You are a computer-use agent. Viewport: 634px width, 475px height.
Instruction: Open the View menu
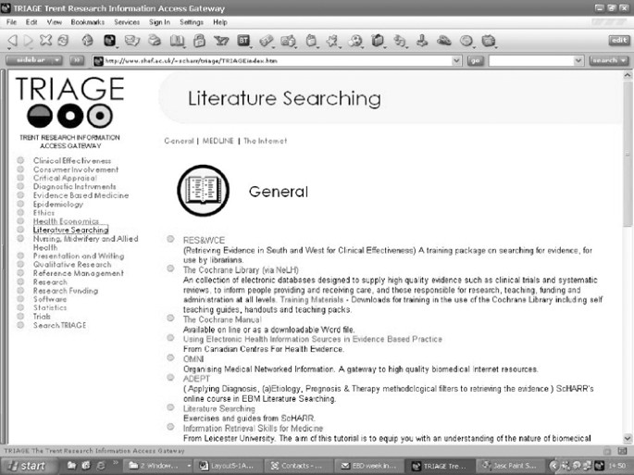coord(55,22)
